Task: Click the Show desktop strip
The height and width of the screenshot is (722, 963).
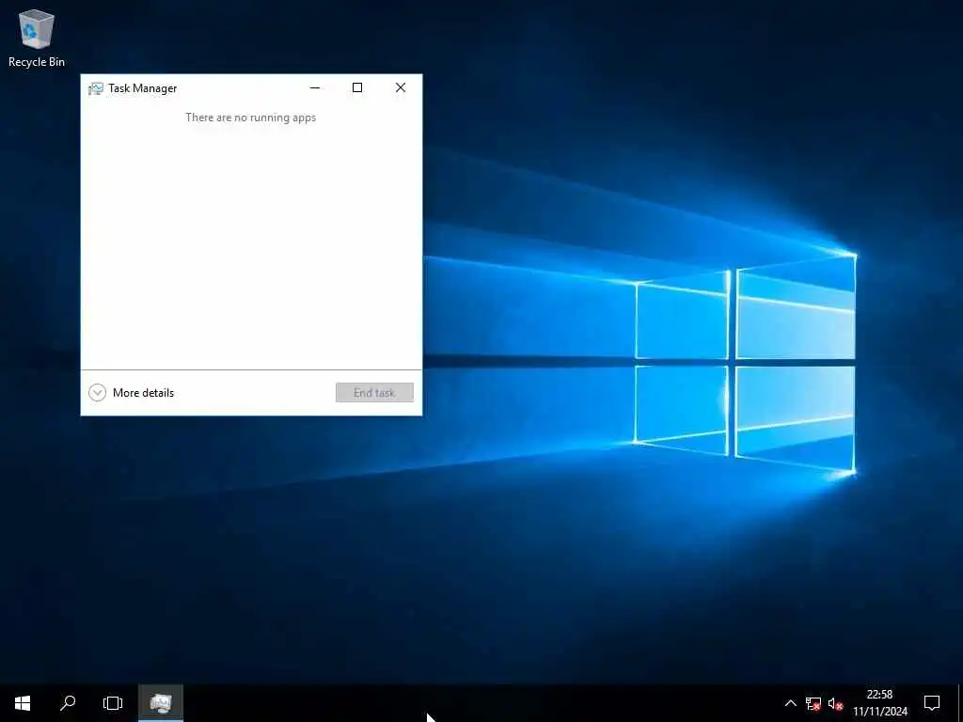Action: click(960, 703)
